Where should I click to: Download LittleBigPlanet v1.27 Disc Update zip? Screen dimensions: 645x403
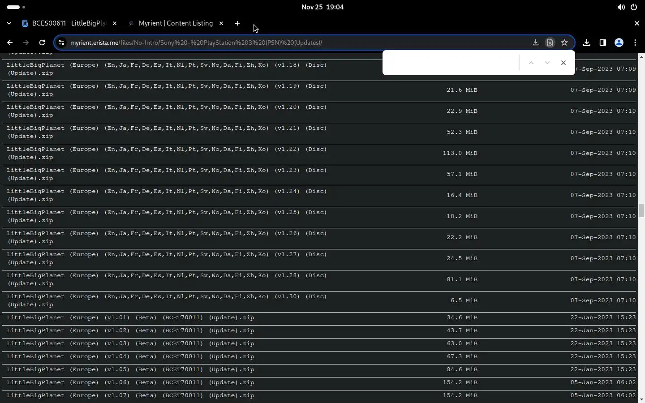(167, 258)
